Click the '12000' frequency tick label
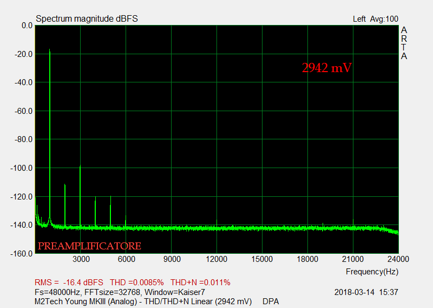This screenshot has height=308, width=433. tap(216, 259)
